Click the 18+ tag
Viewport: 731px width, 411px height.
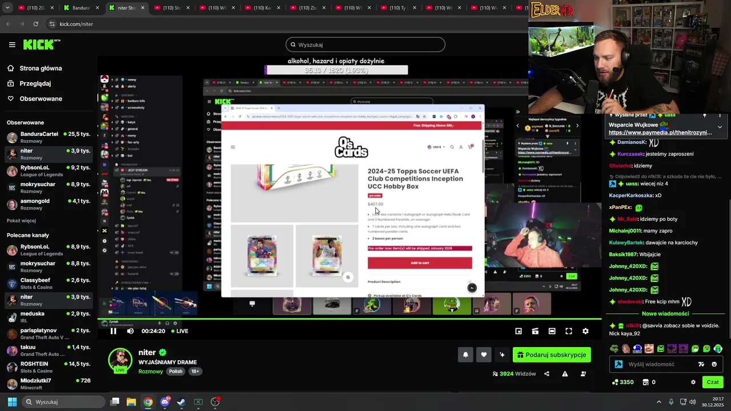click(x=195, y=371)
